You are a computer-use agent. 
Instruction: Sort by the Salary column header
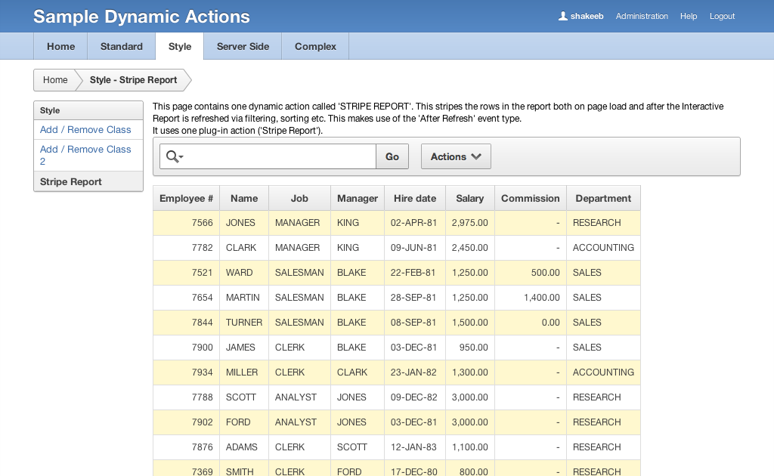469,198
